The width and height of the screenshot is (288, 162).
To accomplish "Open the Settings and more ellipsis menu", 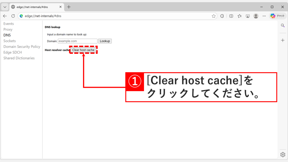I will (x=264, y=16).
